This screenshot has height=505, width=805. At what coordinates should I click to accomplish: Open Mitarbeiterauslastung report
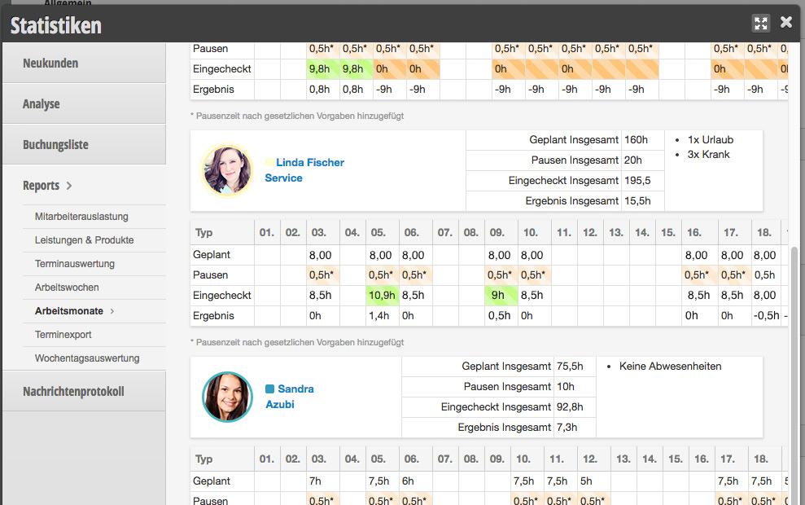tap(81, 217)
